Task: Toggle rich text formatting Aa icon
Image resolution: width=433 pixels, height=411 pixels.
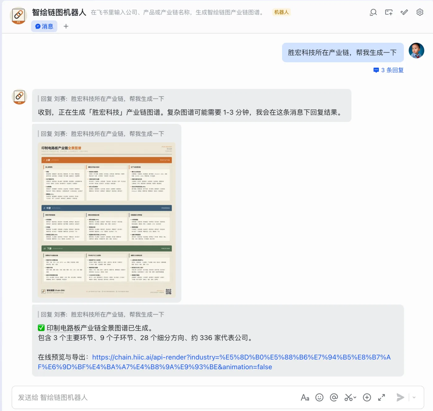Action: point(305,397)
